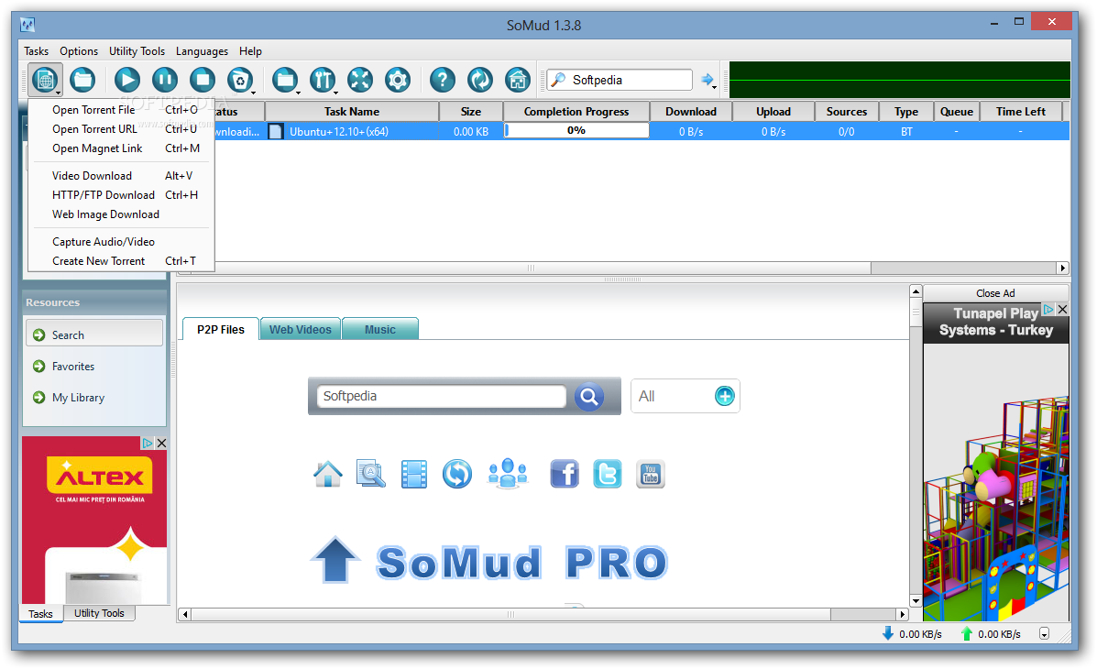The width and height of the screenshot is (1097, 669).
Task: Open the Help menu
Action: coord(250,51)
